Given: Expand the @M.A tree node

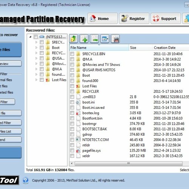Looking at the screenshot, I should pyautogui.click(x=36, y=69).
